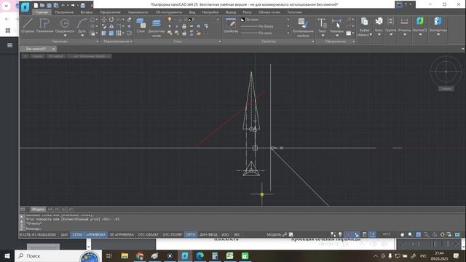The width and height of the screenshot is (466, 262).
Task: Toggle ДИН-ВВОД dynamic input
Action: click(x=208, y=234)
